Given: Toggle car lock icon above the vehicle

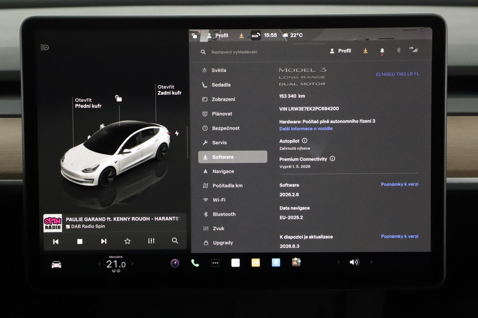Looking at the screenshot, I should (x=119, y=98).
